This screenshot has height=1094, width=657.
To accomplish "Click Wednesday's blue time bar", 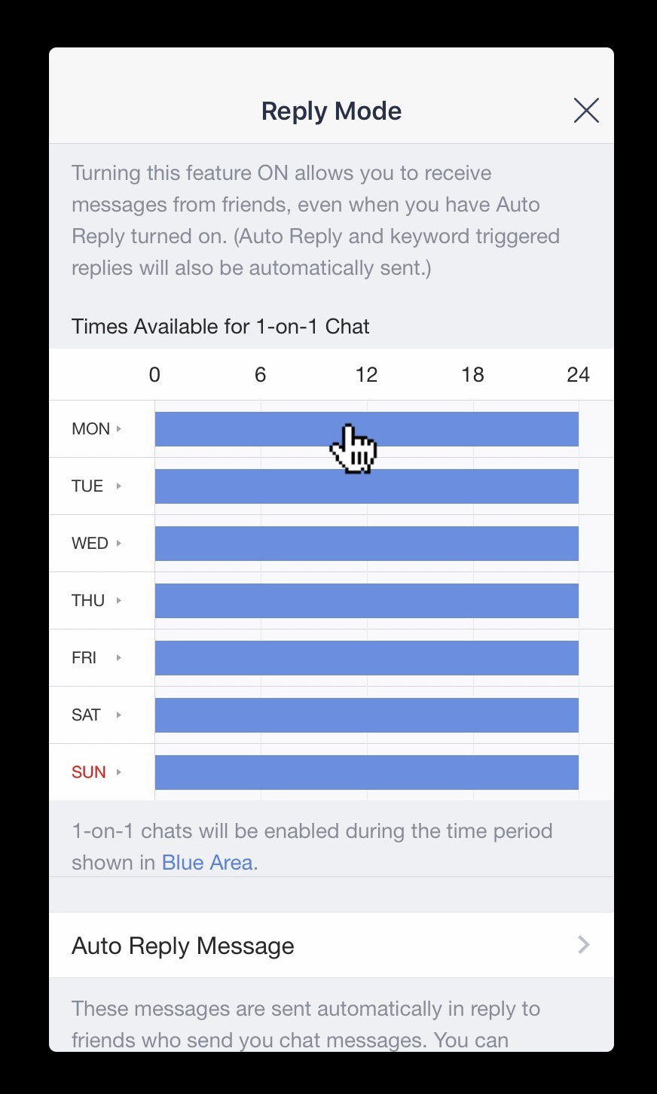I will pyautogui.click(x=367, y=544).
